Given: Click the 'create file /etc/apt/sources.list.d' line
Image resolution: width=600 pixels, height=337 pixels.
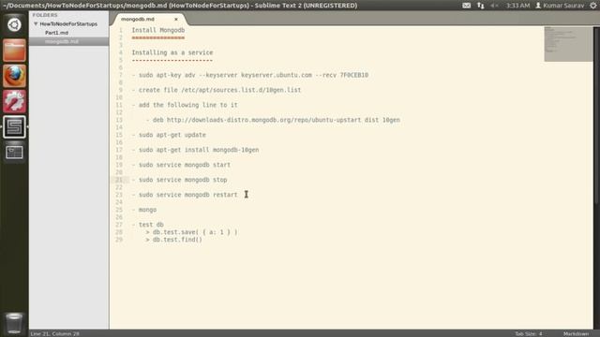Looking at the screenshot, I should (x=217, y=90).
